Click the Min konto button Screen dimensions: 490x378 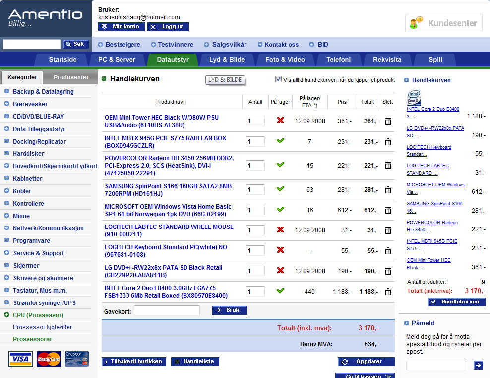[121, 27]
